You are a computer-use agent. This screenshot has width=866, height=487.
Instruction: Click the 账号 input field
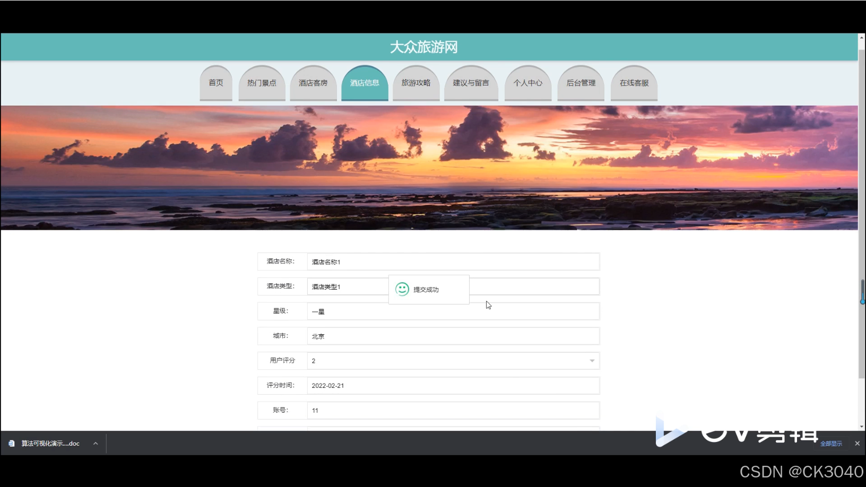click(x=453, y=411)
